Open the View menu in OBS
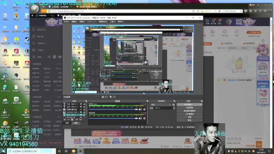Viewport: 274px width, 154px height. [x=82, y=22]
